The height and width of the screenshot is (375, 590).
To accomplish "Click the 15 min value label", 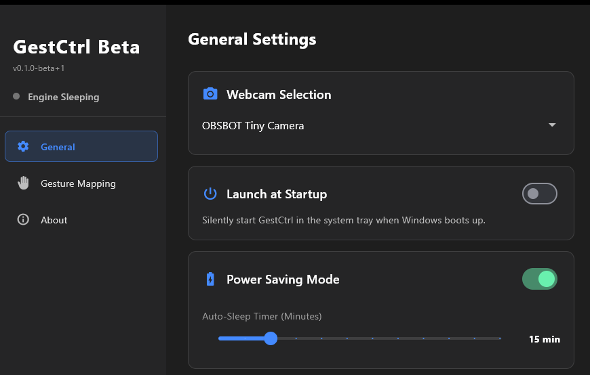I will point(545,339).
